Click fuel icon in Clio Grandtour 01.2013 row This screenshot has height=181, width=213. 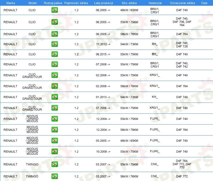(54, 97)
